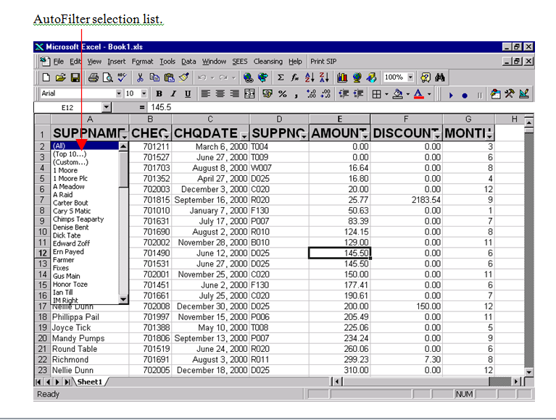Click the Insert Hyperlink globe icon

248,77
